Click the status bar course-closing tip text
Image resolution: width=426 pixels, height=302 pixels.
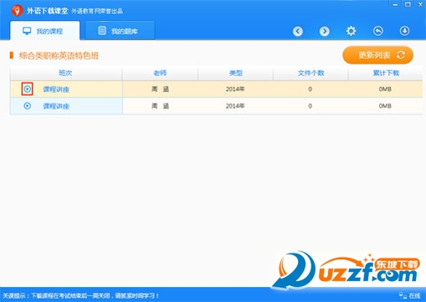[x=80, y=295]
